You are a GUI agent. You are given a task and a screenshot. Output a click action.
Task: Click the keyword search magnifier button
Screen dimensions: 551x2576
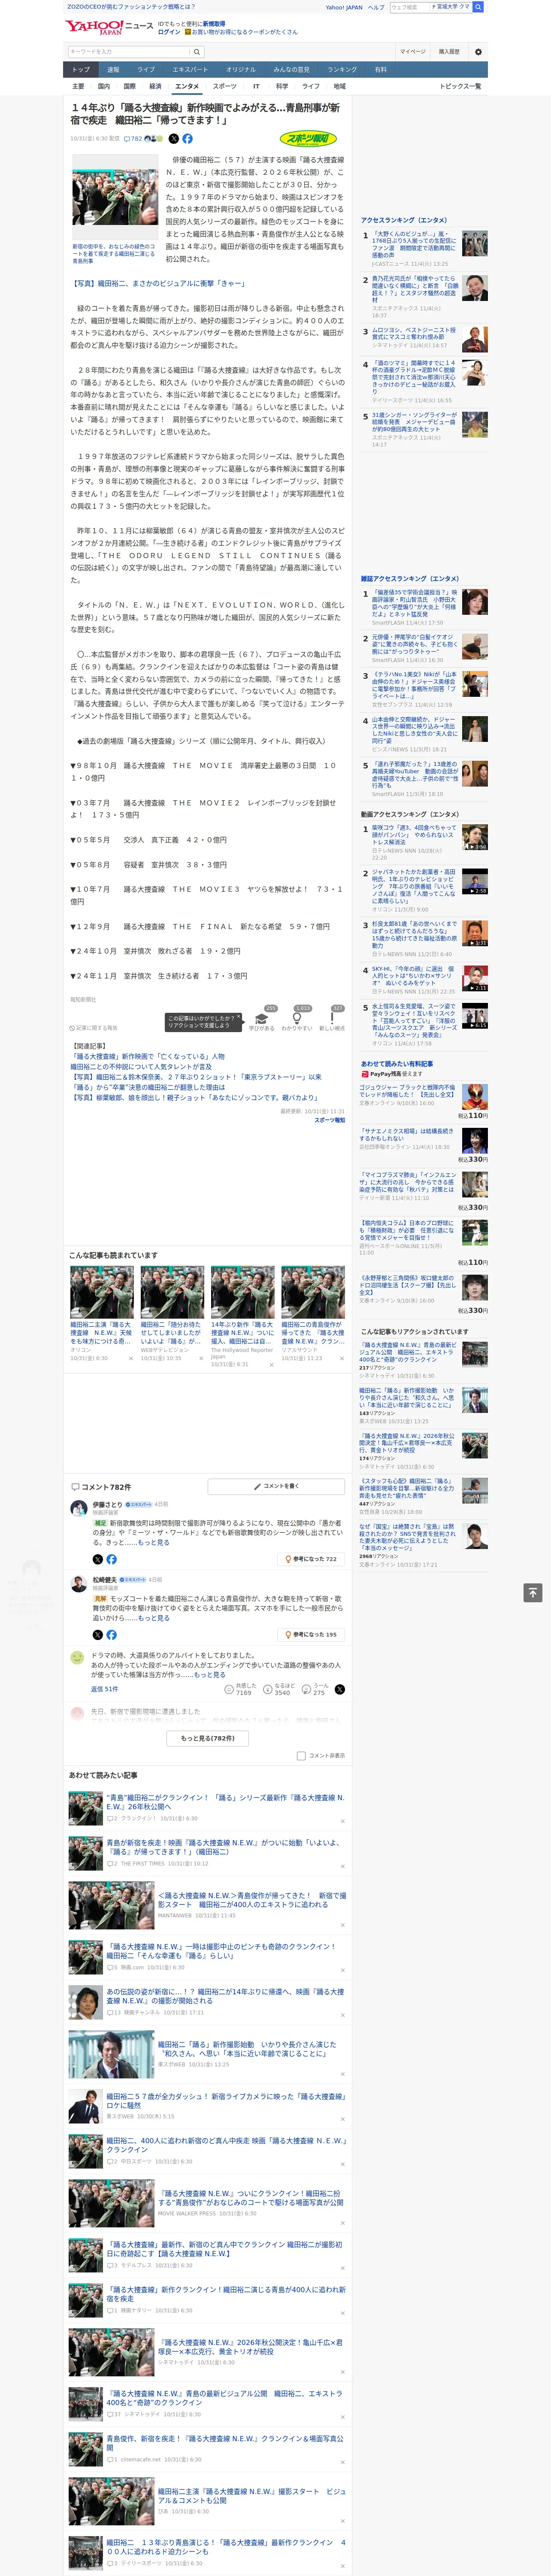197,52
